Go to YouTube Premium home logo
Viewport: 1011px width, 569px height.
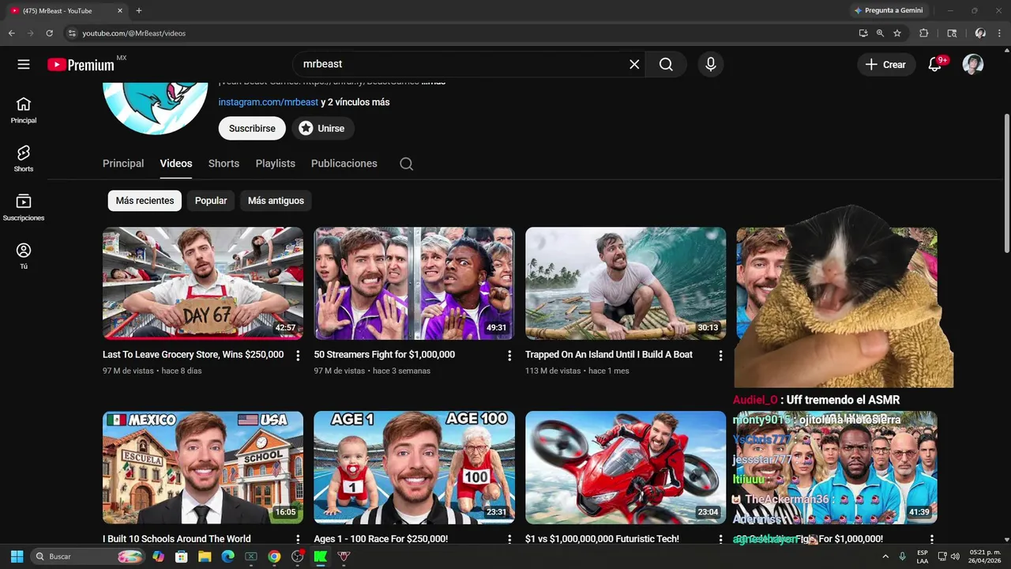(x=81, y=65)
